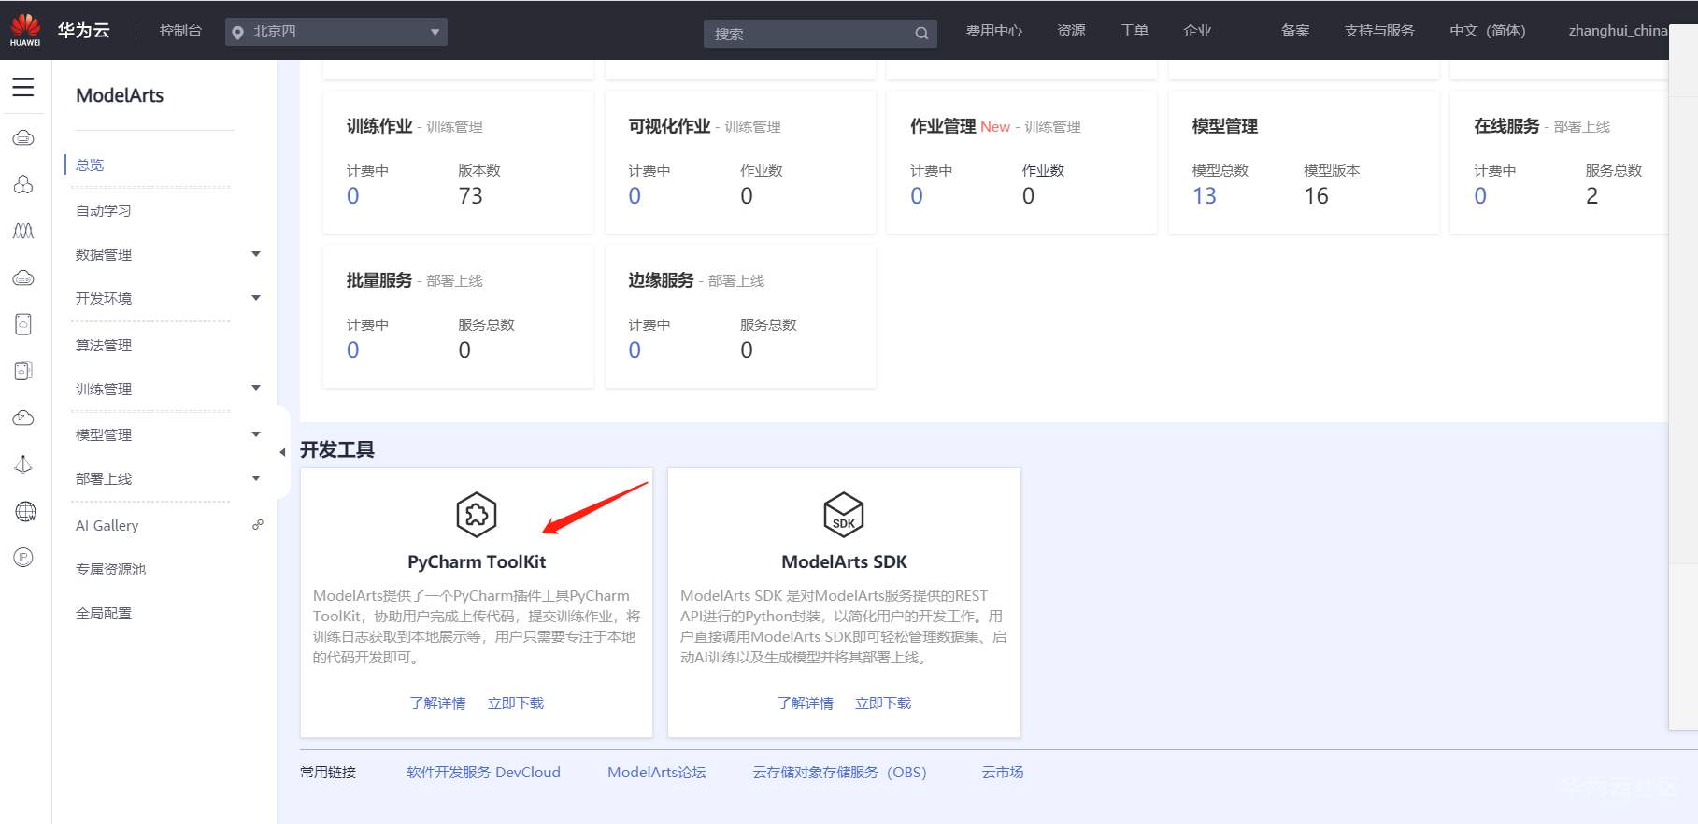The image size is (1698, 824).
Task: Click the circled IP rail icon
Action: pyautogui.click(x=23, y=558)
